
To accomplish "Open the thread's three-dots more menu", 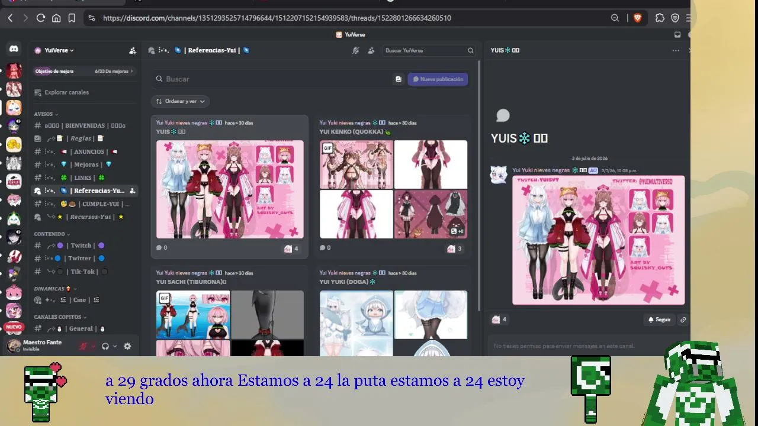I will pos(676,50).
